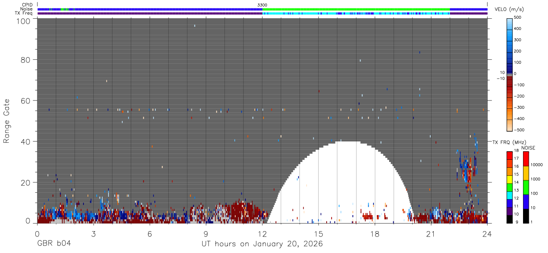
Task: Click the Range Gate axis tick 80
Action: tap(26, 59)
